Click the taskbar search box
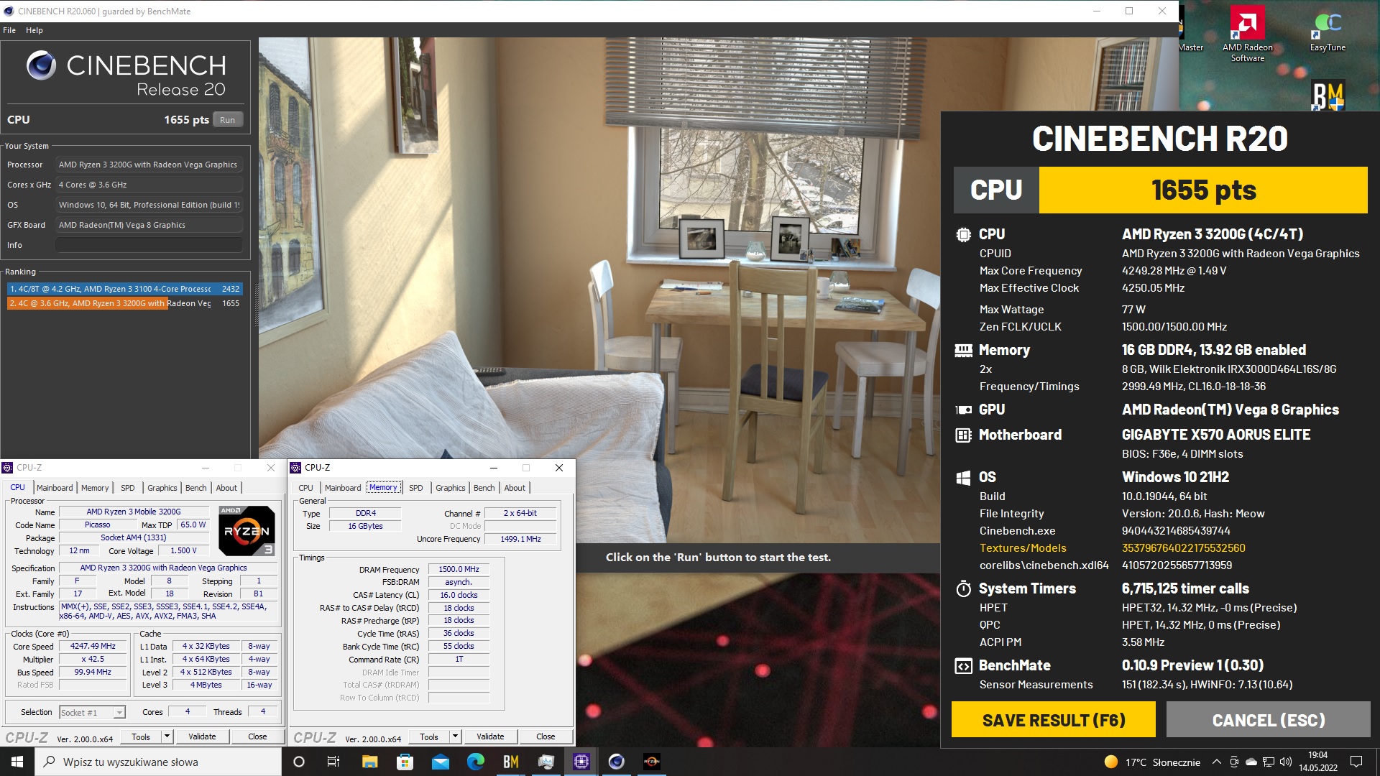This screenshot has width=1380, height=776. [x=158, y=762]
